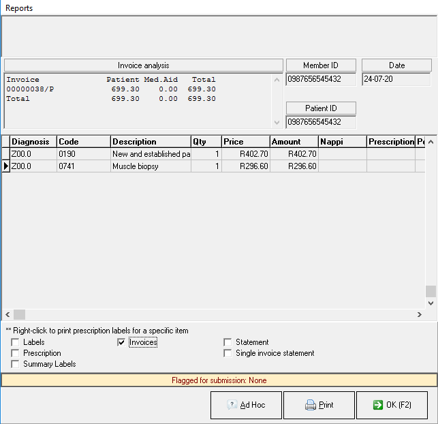Select the Date field showing 24-07-20
Image resolution: width=438 pixels, height=424 pixels.
(396, 79)
